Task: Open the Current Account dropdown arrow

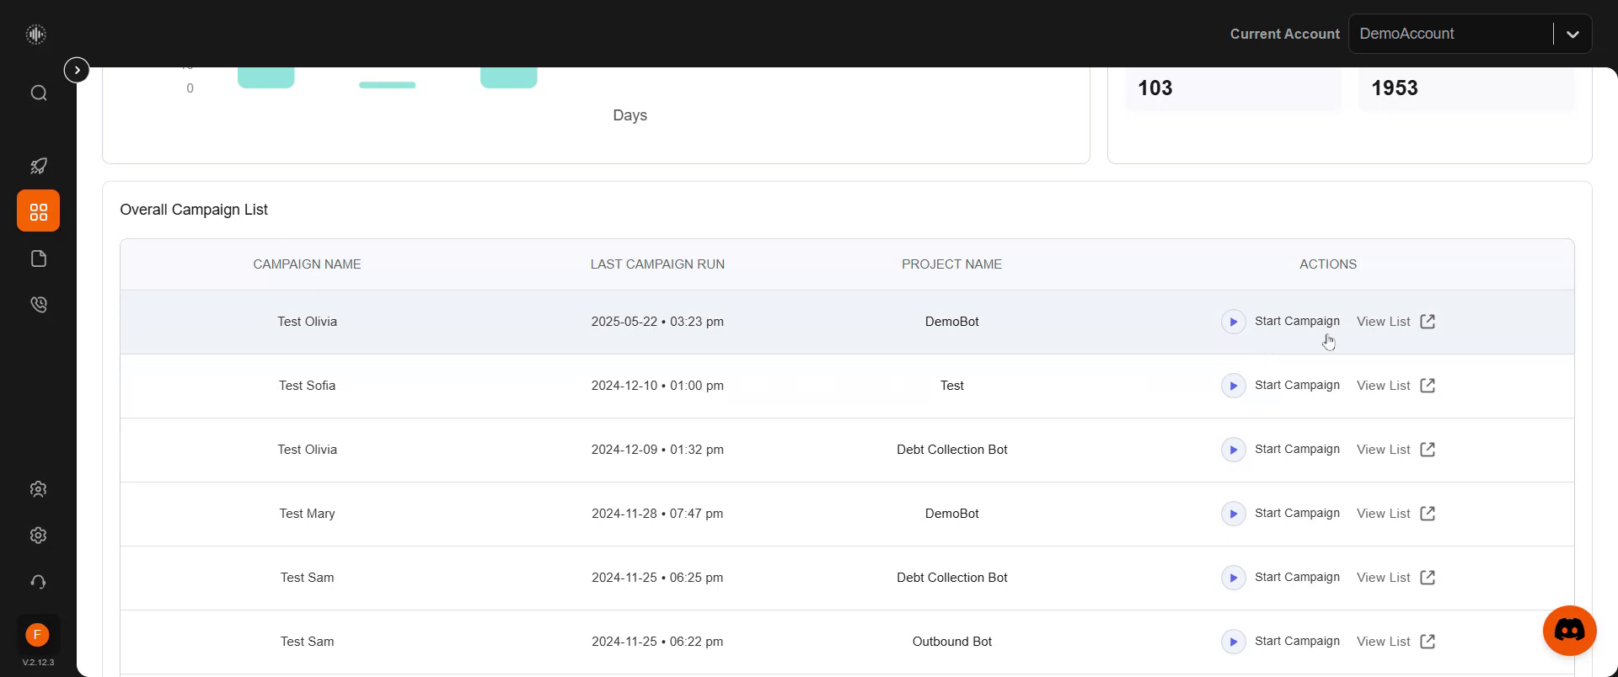Action: pyautogui.click(x=1572, y=35)
